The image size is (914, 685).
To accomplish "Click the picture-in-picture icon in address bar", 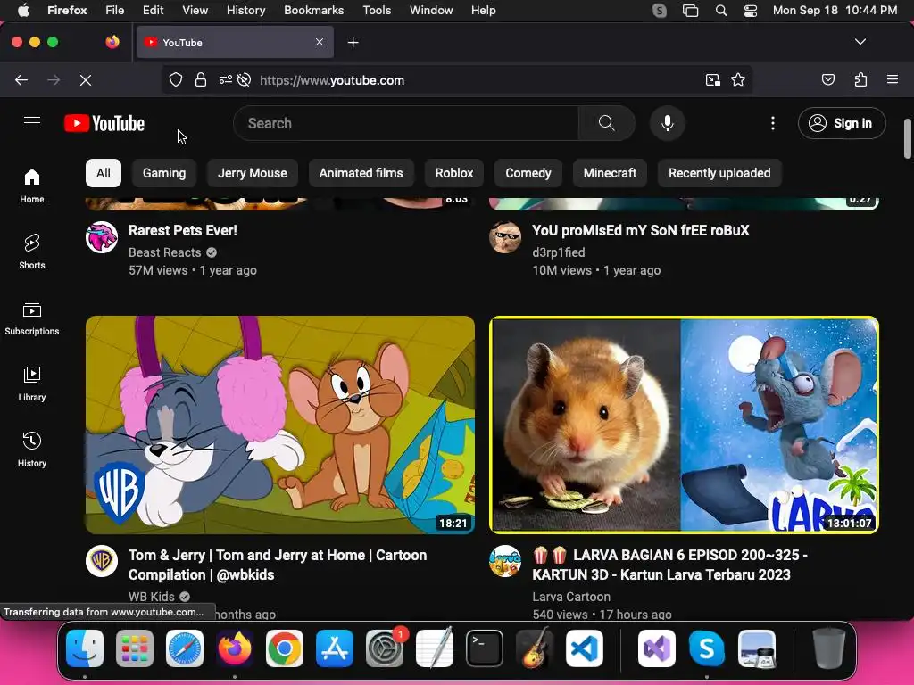I will click(712, 80).
